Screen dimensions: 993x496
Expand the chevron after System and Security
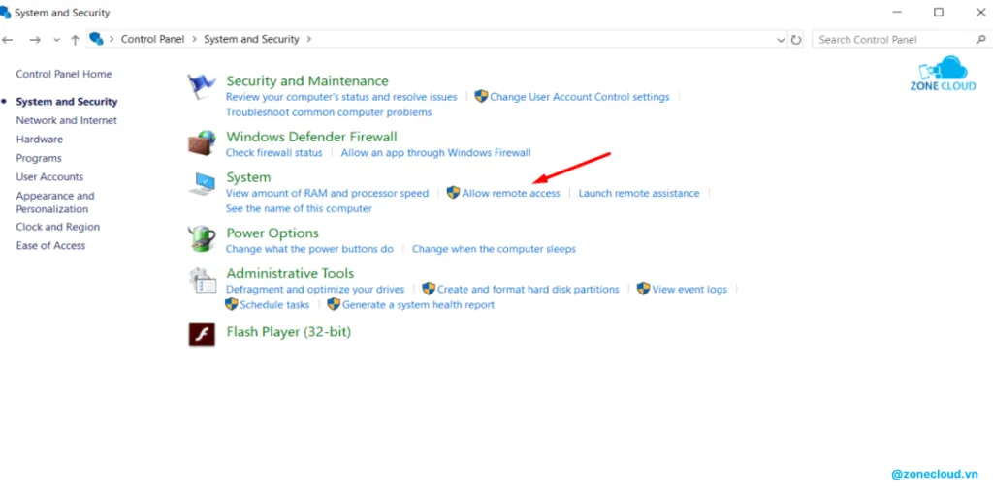tap(309, 40)
